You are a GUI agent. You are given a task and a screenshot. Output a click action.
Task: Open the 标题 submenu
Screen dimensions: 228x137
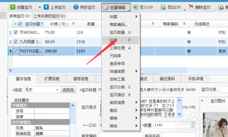(x=121, y=17)
